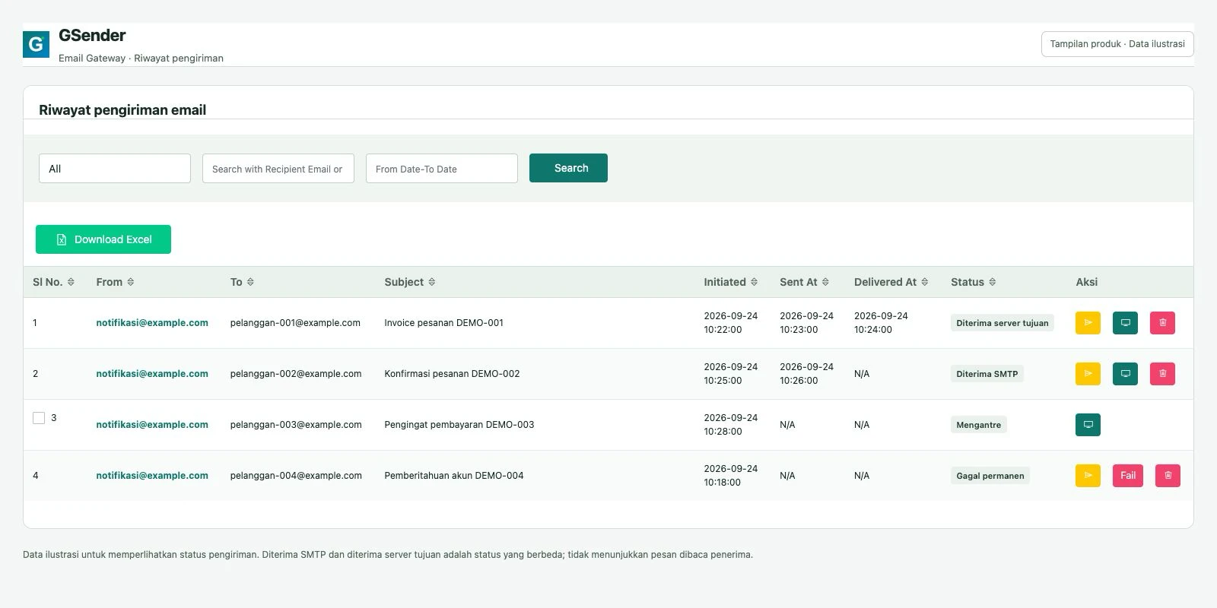Click the Mengantre status badge

point(979,425)
